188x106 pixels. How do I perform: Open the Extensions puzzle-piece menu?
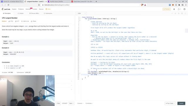click(179, 5)
